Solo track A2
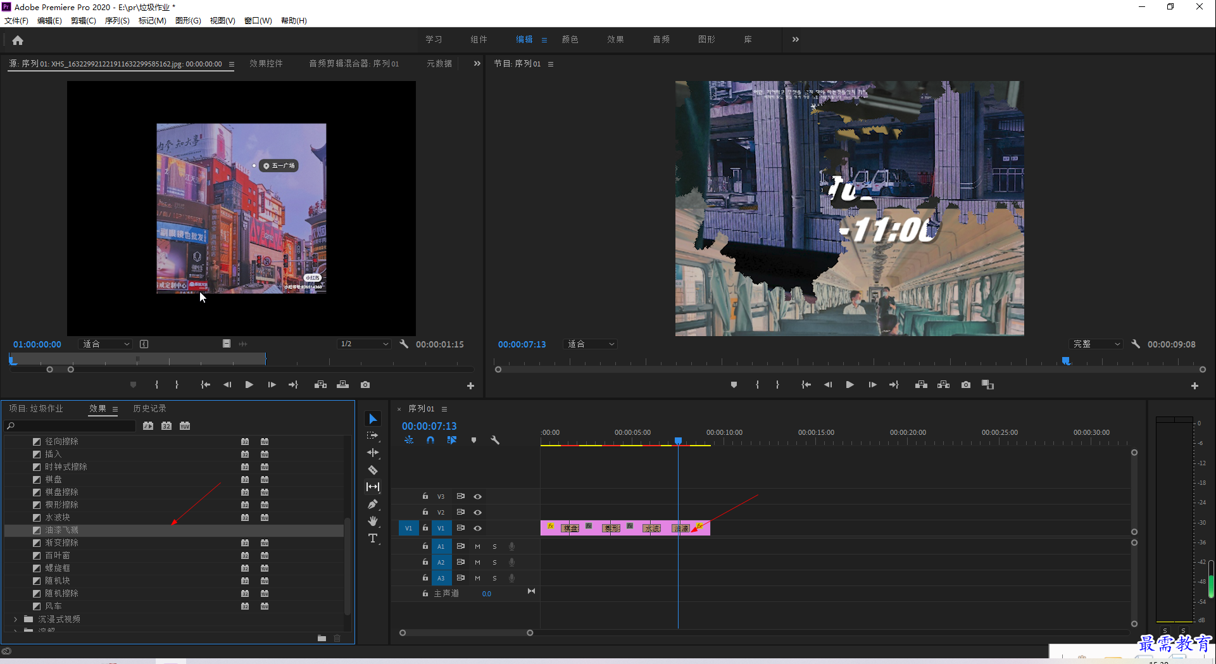The image size is (1216, 664). tap(495, 562)
